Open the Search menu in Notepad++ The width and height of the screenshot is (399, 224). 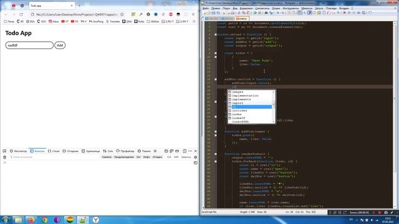pos(226,8)
